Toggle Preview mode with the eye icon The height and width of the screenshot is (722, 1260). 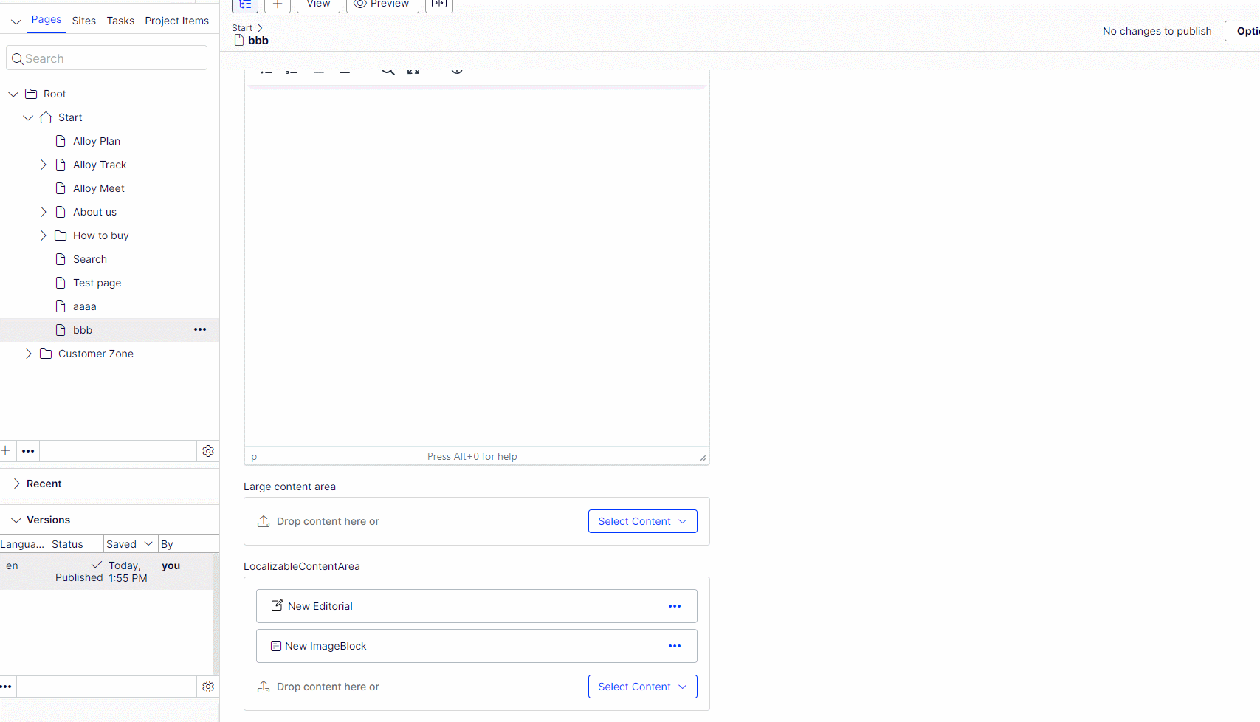tap(382, 4)
